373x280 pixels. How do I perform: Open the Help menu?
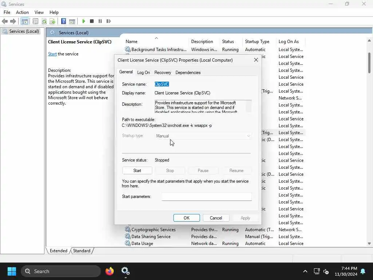(x=54, y=12)
